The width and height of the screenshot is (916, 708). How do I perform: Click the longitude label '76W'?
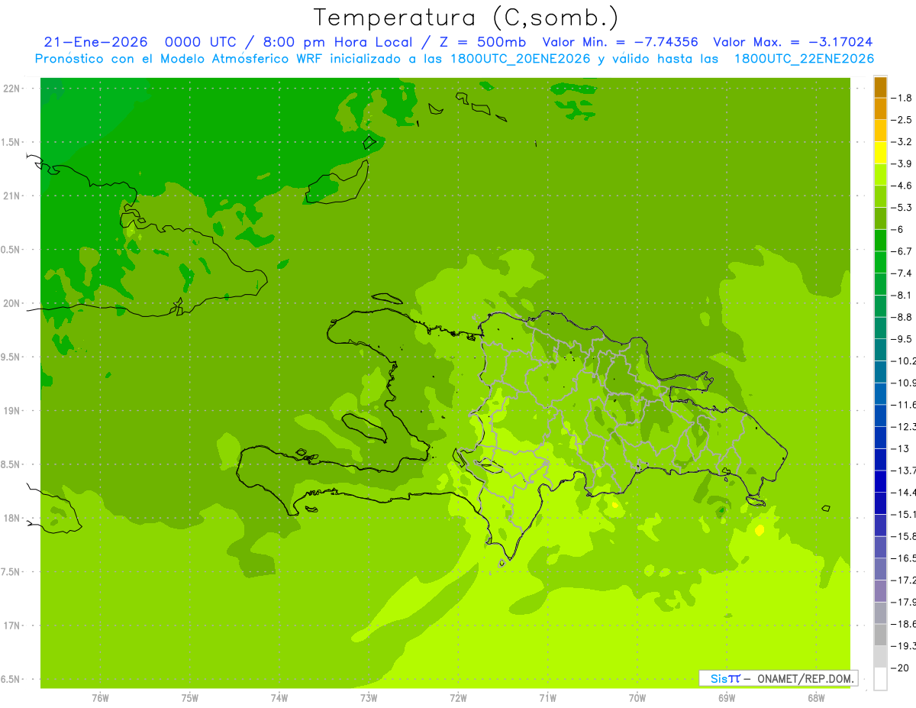100,699
